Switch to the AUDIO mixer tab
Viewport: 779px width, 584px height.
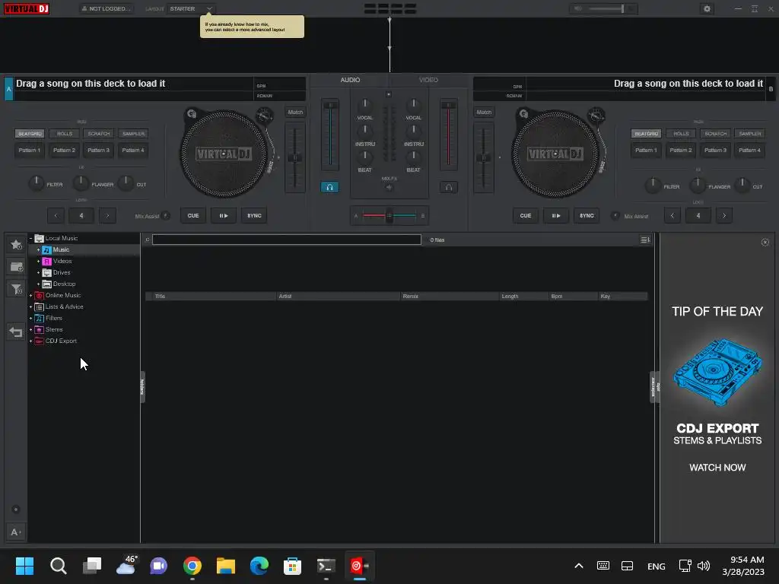pos(350,80)
